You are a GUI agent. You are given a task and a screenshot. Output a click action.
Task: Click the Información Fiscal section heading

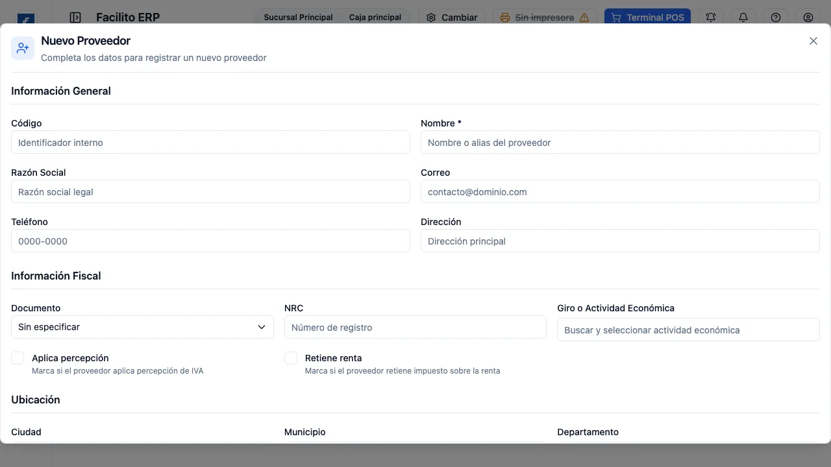(x=56, y=276)
